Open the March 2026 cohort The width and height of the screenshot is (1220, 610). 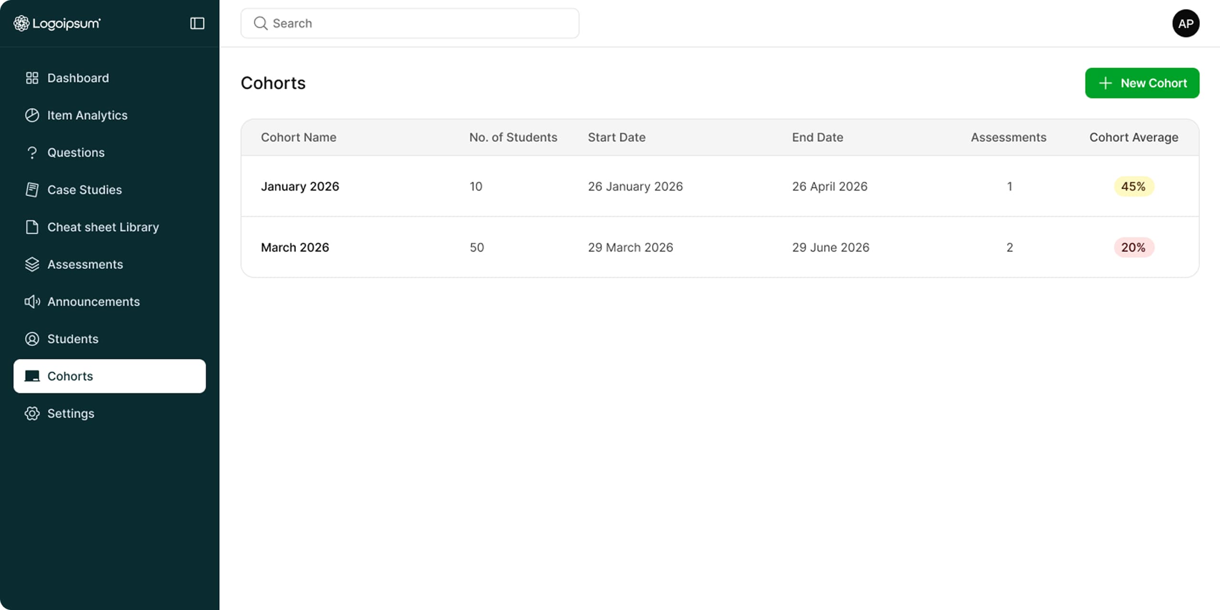295,247
